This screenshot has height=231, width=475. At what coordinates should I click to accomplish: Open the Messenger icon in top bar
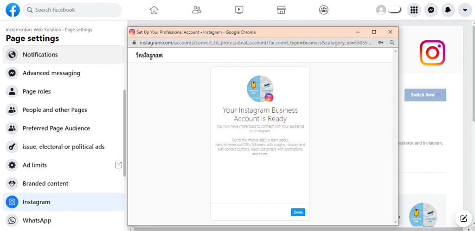[431, 10]
